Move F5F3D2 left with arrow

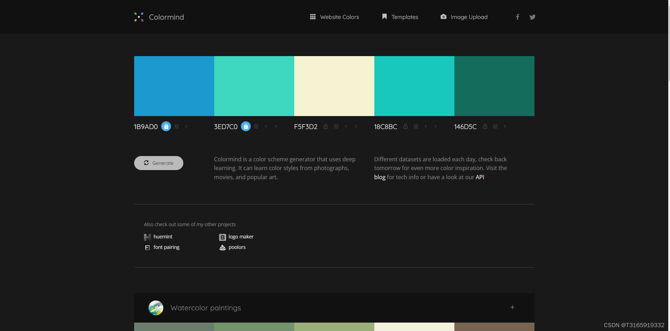click(346, 126)
